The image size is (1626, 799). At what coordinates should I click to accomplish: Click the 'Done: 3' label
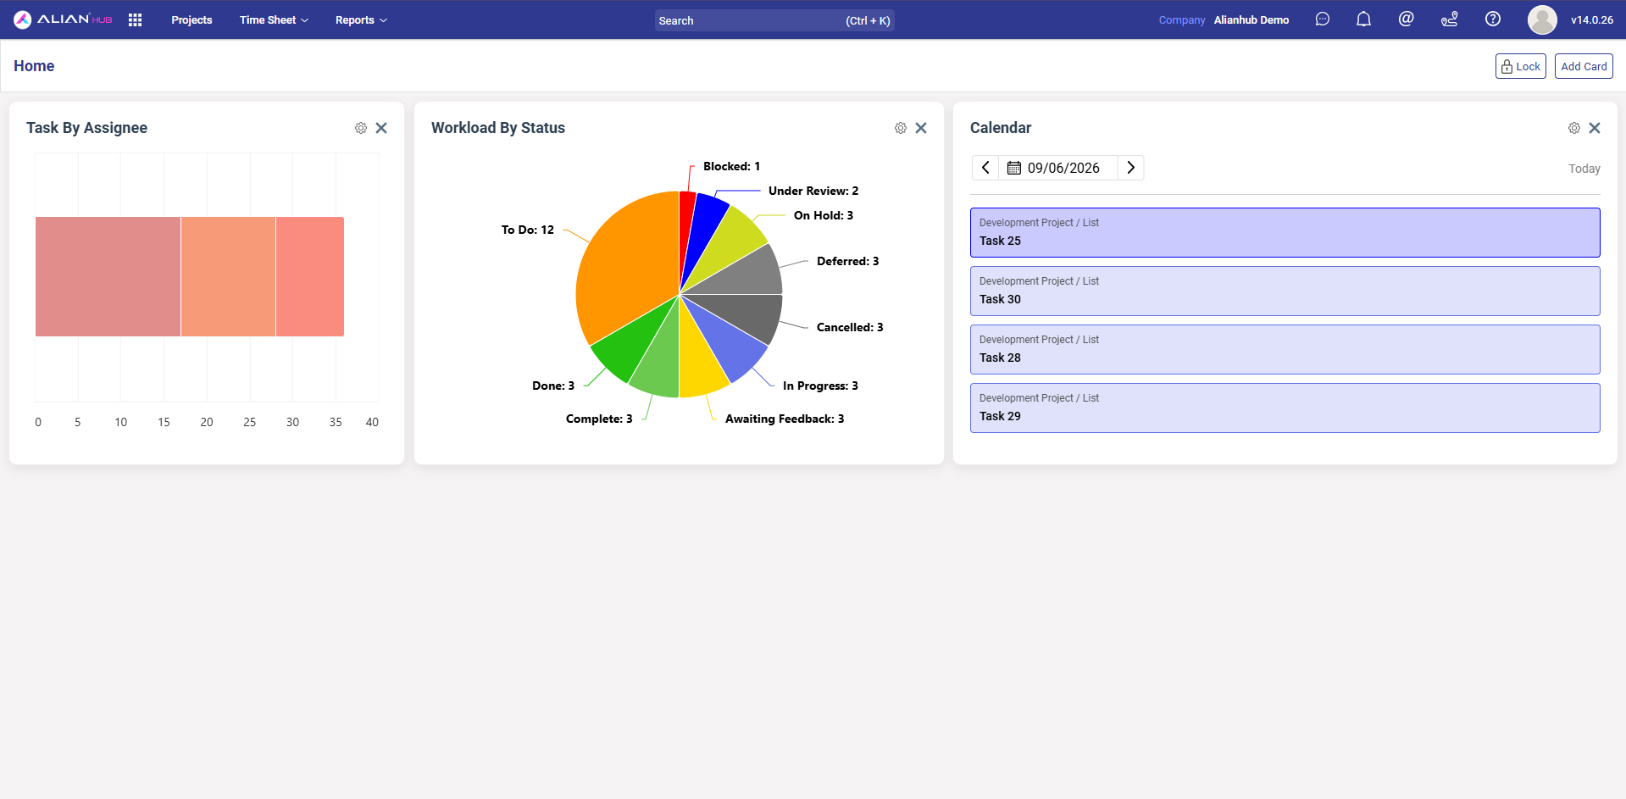tap(553, 386)
